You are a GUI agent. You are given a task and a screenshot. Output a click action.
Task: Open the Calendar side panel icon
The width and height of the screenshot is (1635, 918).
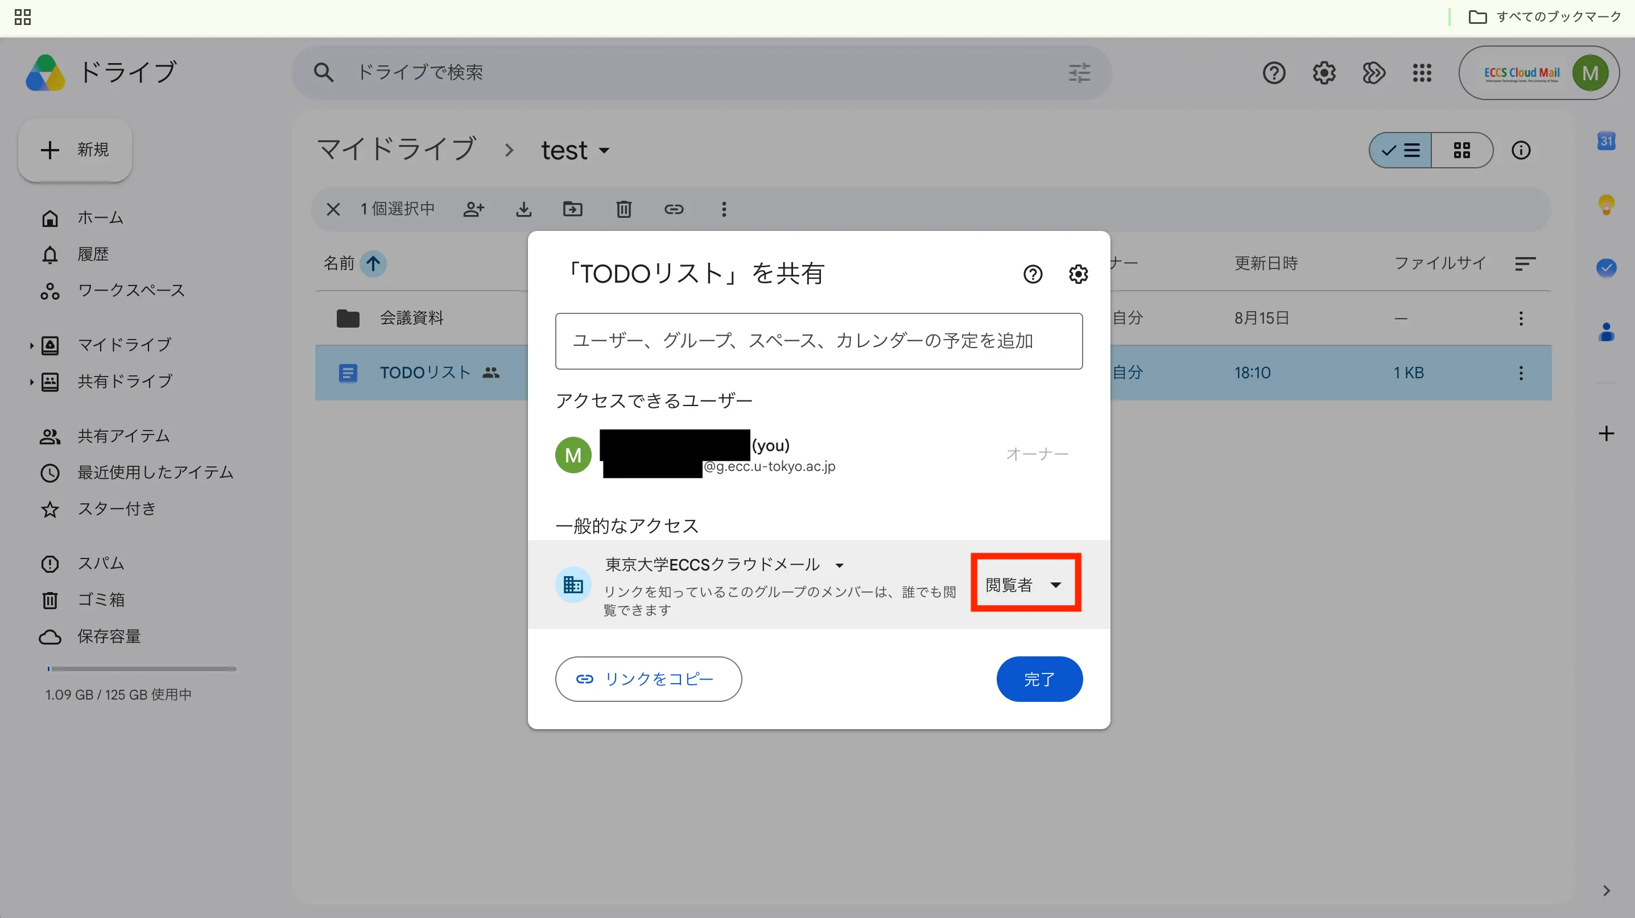click(x=1606, y=141)
